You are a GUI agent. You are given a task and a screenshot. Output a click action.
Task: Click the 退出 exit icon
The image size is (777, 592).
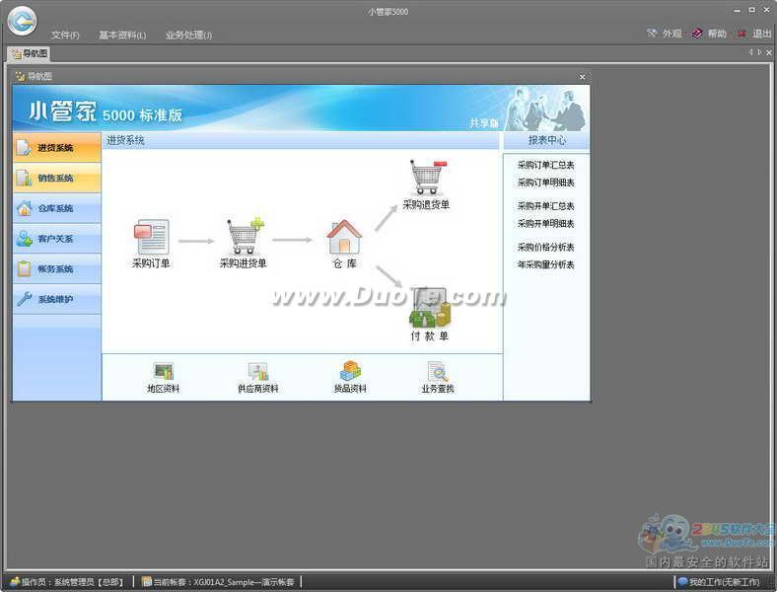point(742,34)
